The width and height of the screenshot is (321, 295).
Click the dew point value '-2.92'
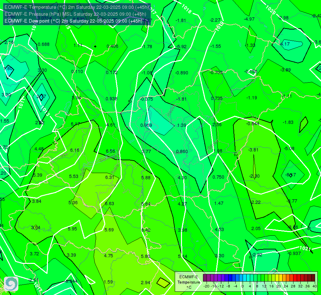click(x=257, y=255)
